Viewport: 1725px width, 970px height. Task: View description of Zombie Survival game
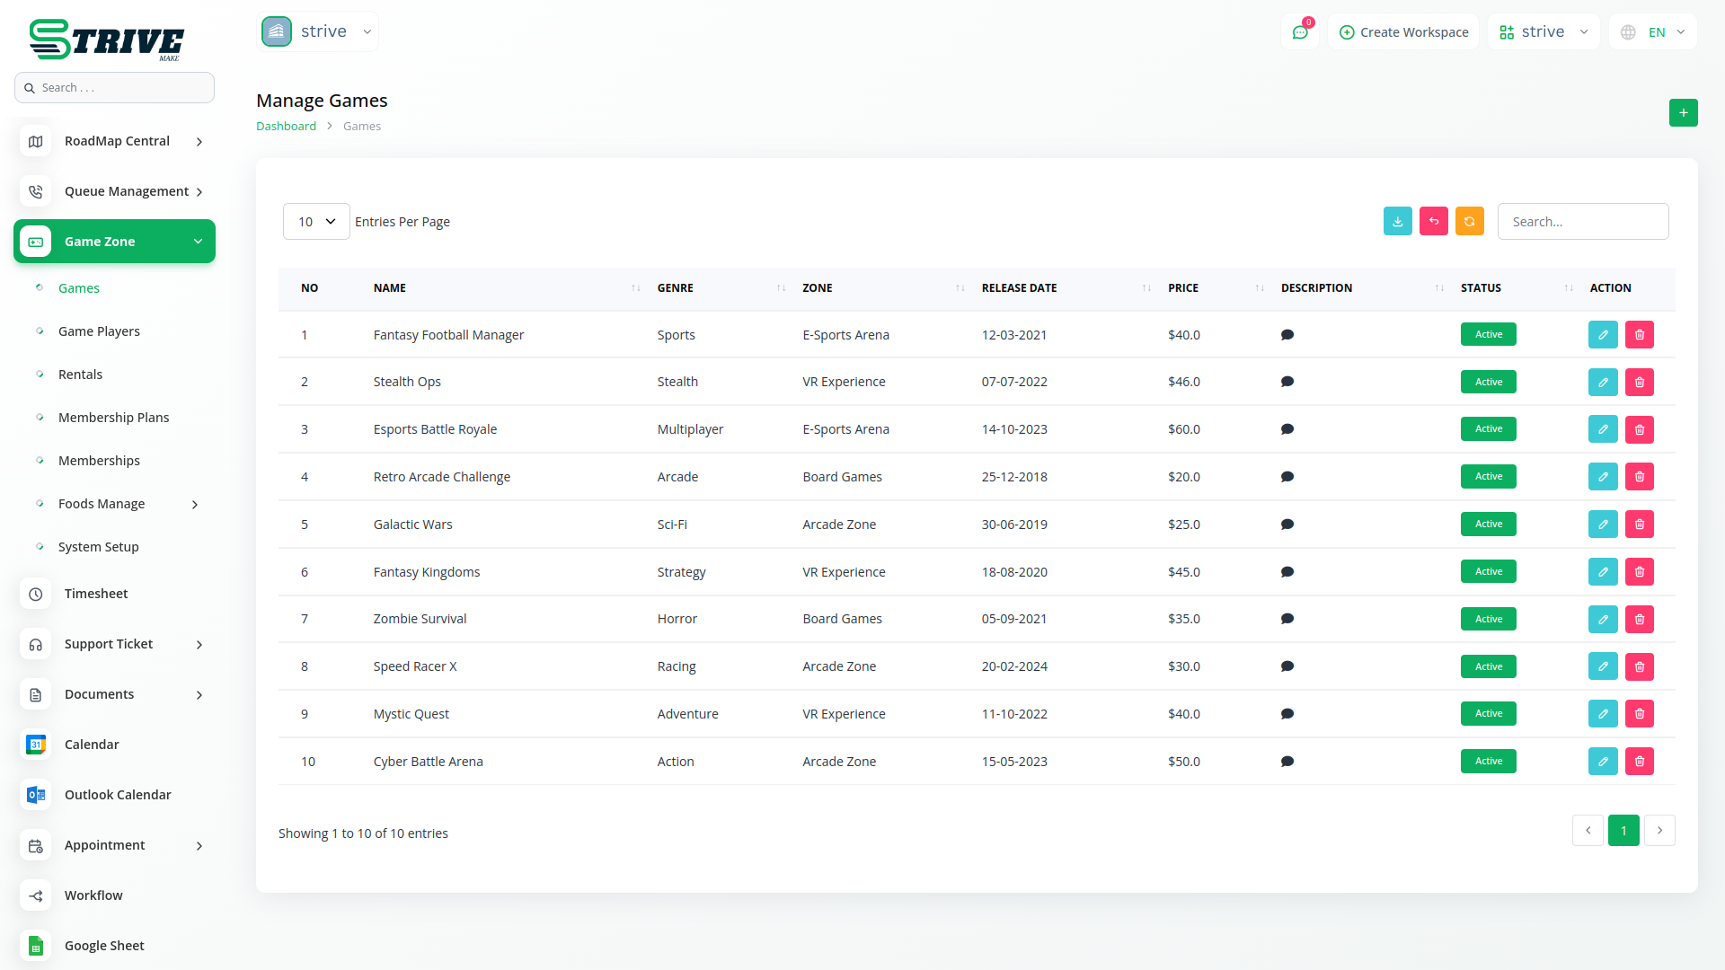(1287, 619)
